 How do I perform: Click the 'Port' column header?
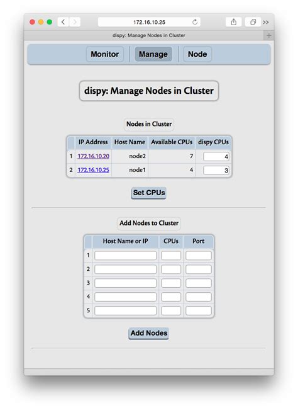click(198, 241)
